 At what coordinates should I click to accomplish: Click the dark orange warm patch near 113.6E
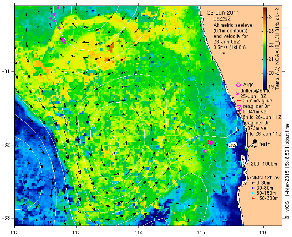pos(111,48)
